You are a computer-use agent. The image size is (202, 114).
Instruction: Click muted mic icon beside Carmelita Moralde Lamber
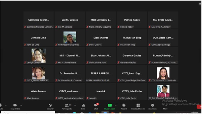pyautogui.click(x=25, y=27)
